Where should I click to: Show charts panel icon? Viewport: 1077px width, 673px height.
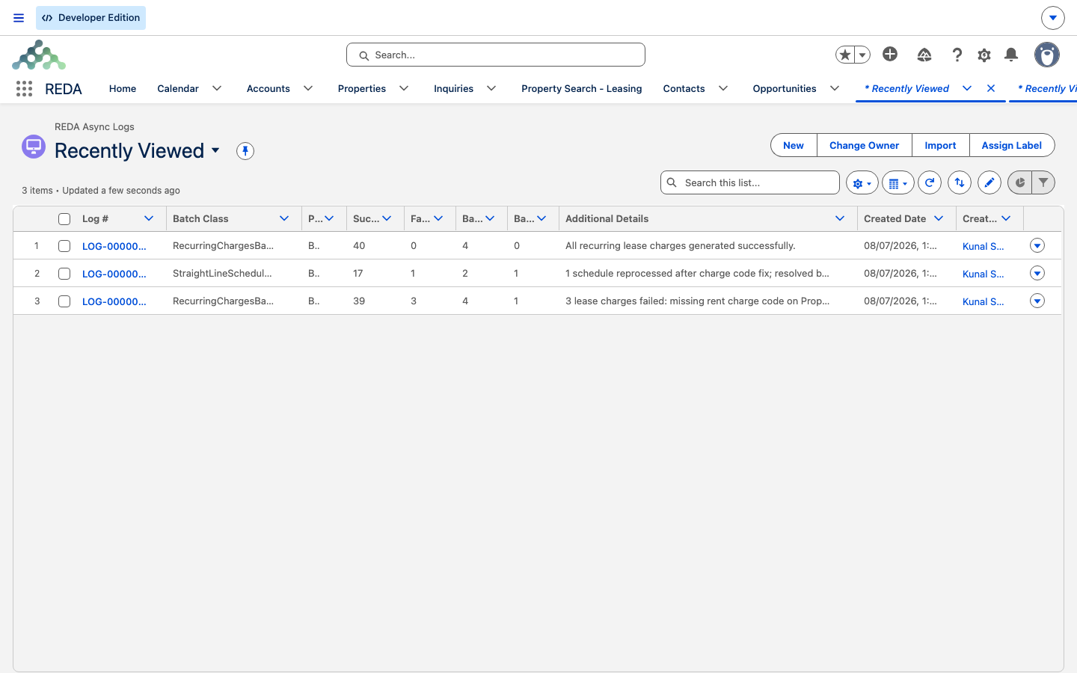[x=1019, y=182]
